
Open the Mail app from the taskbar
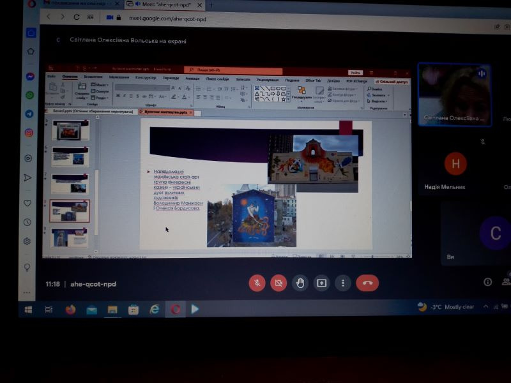(91, 310)
